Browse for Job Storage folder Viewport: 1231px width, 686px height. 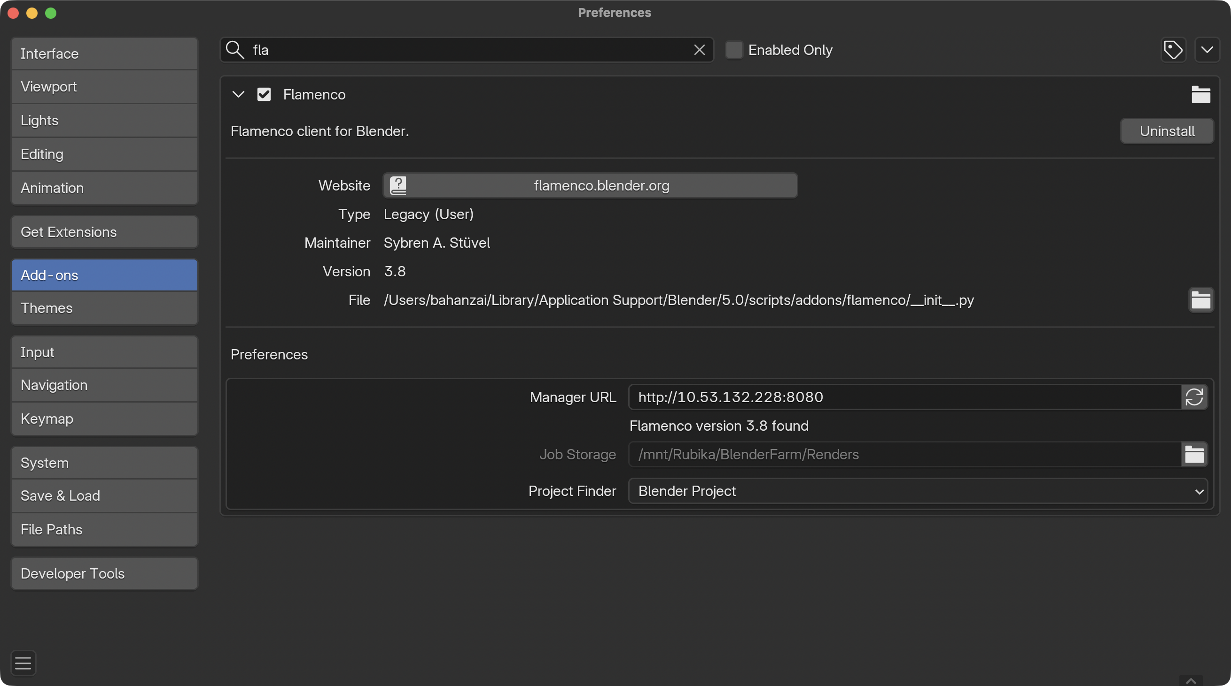pos(1194,454)
